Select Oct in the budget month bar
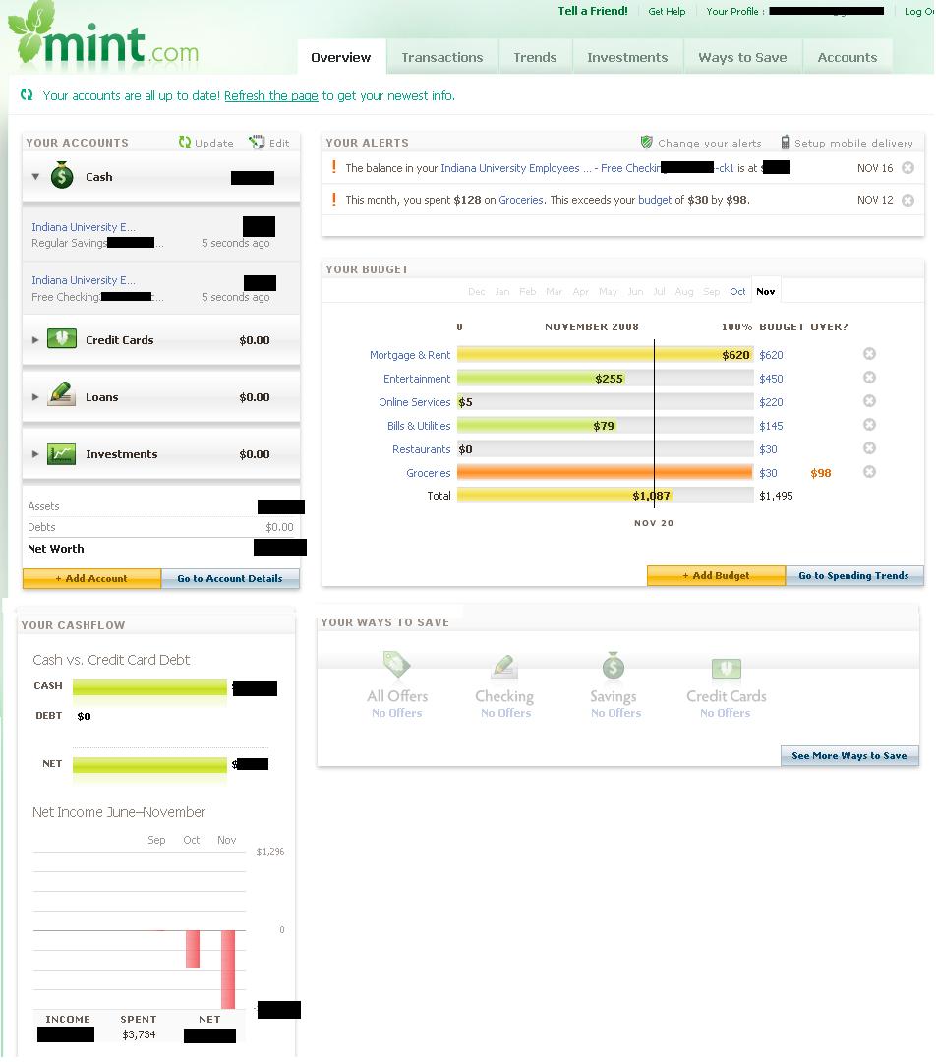This screenshot has height=1062, width=936. tap(737, 292)
